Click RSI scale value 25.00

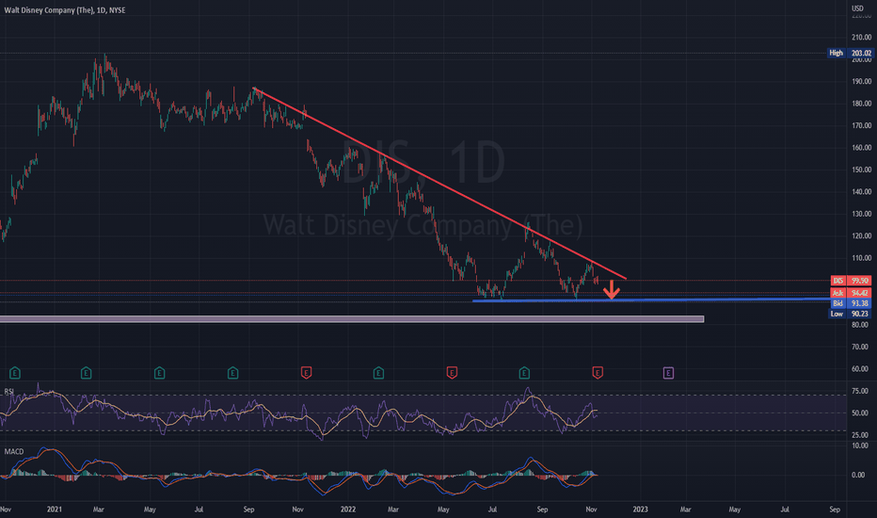[860, 434]
